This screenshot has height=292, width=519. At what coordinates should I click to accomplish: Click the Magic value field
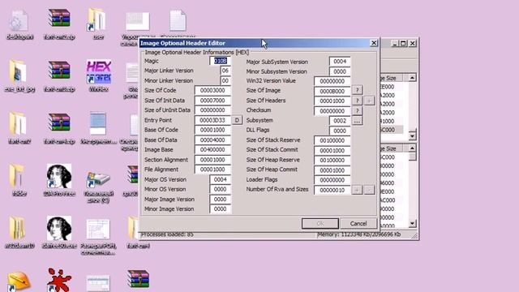(x=220, y=61)
